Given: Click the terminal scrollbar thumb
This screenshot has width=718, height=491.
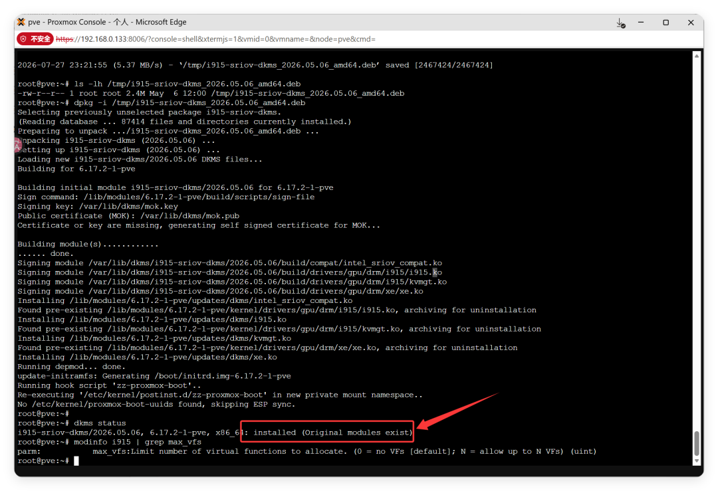Looking at the screenshot, I should click(697, 443).
